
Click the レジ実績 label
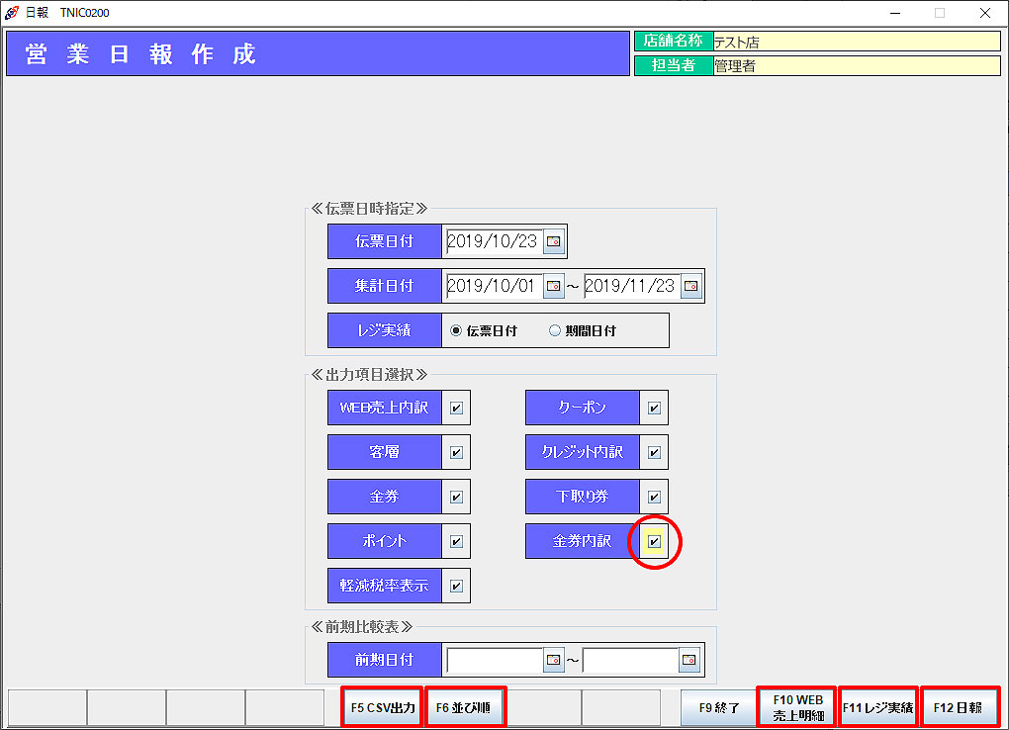pyautogui.click(x=384, y=330)
